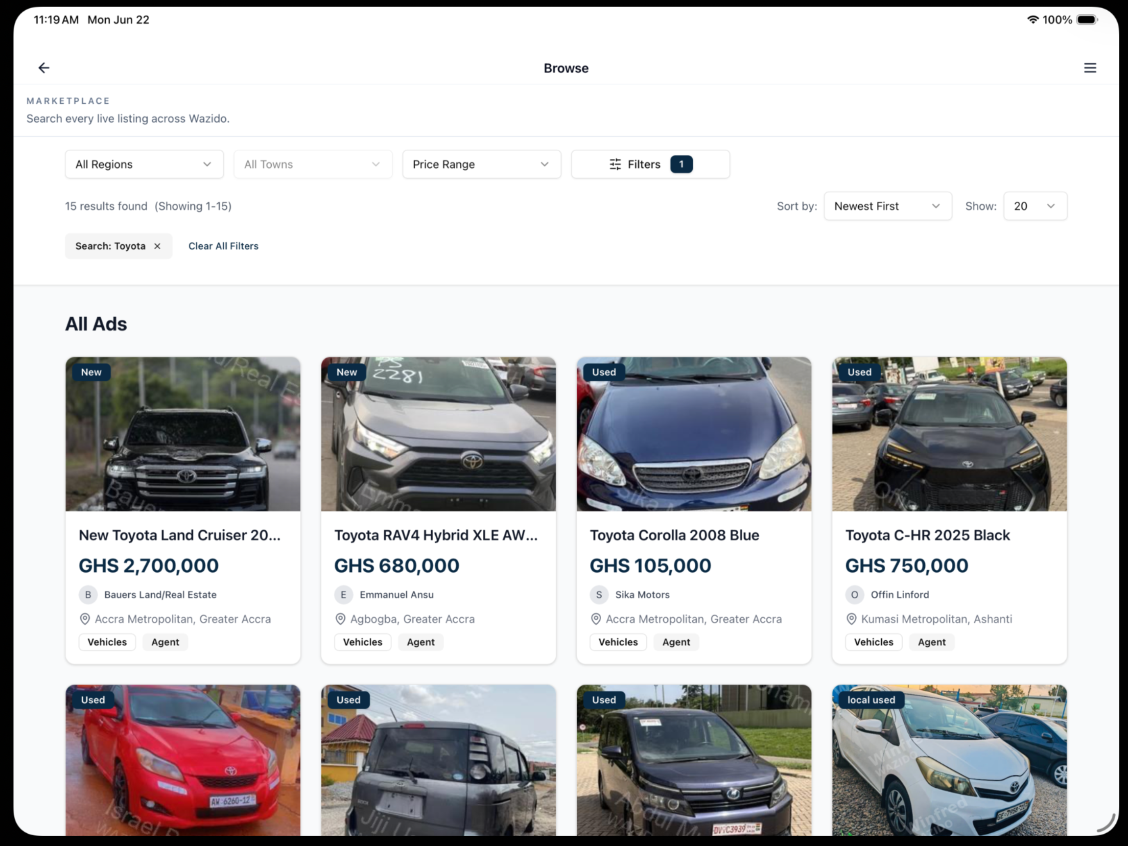Click Land Cruiser car photo
The height and width of the screenshot is (846, 1128).
(183, 434)
